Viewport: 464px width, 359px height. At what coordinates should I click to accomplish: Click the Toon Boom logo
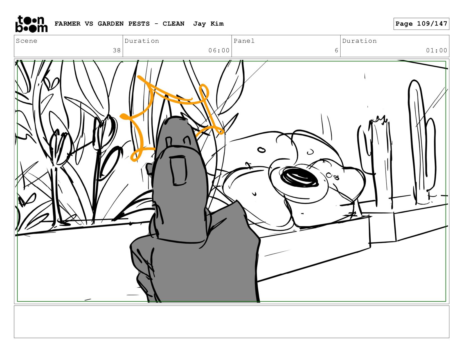[x=31, y=24]
